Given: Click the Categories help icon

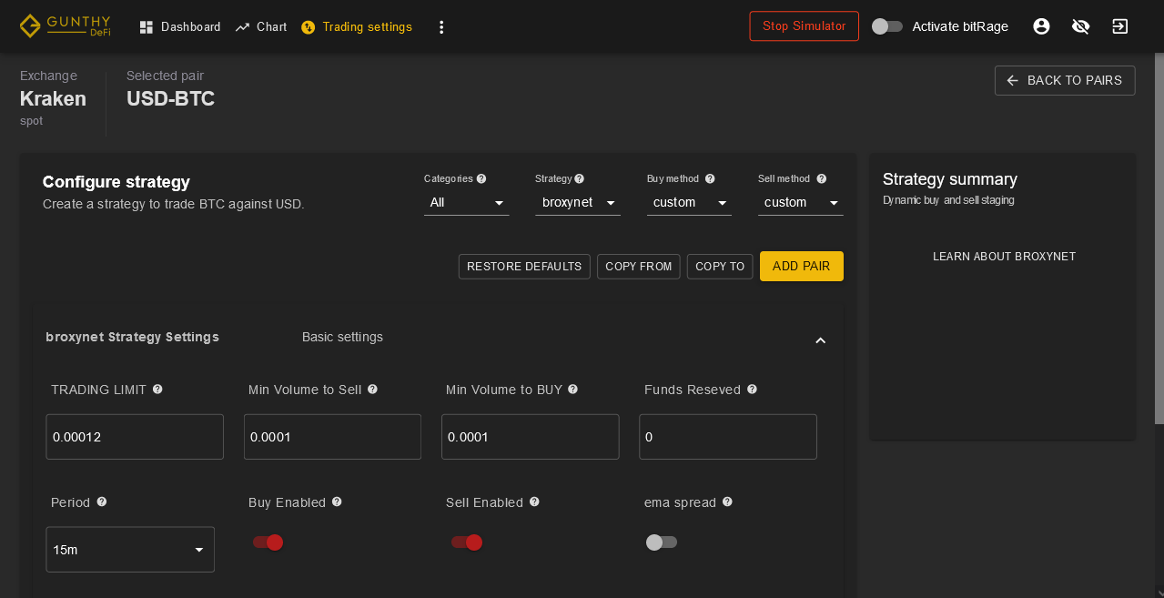Looking at the screenshot, I should point(481,178).
